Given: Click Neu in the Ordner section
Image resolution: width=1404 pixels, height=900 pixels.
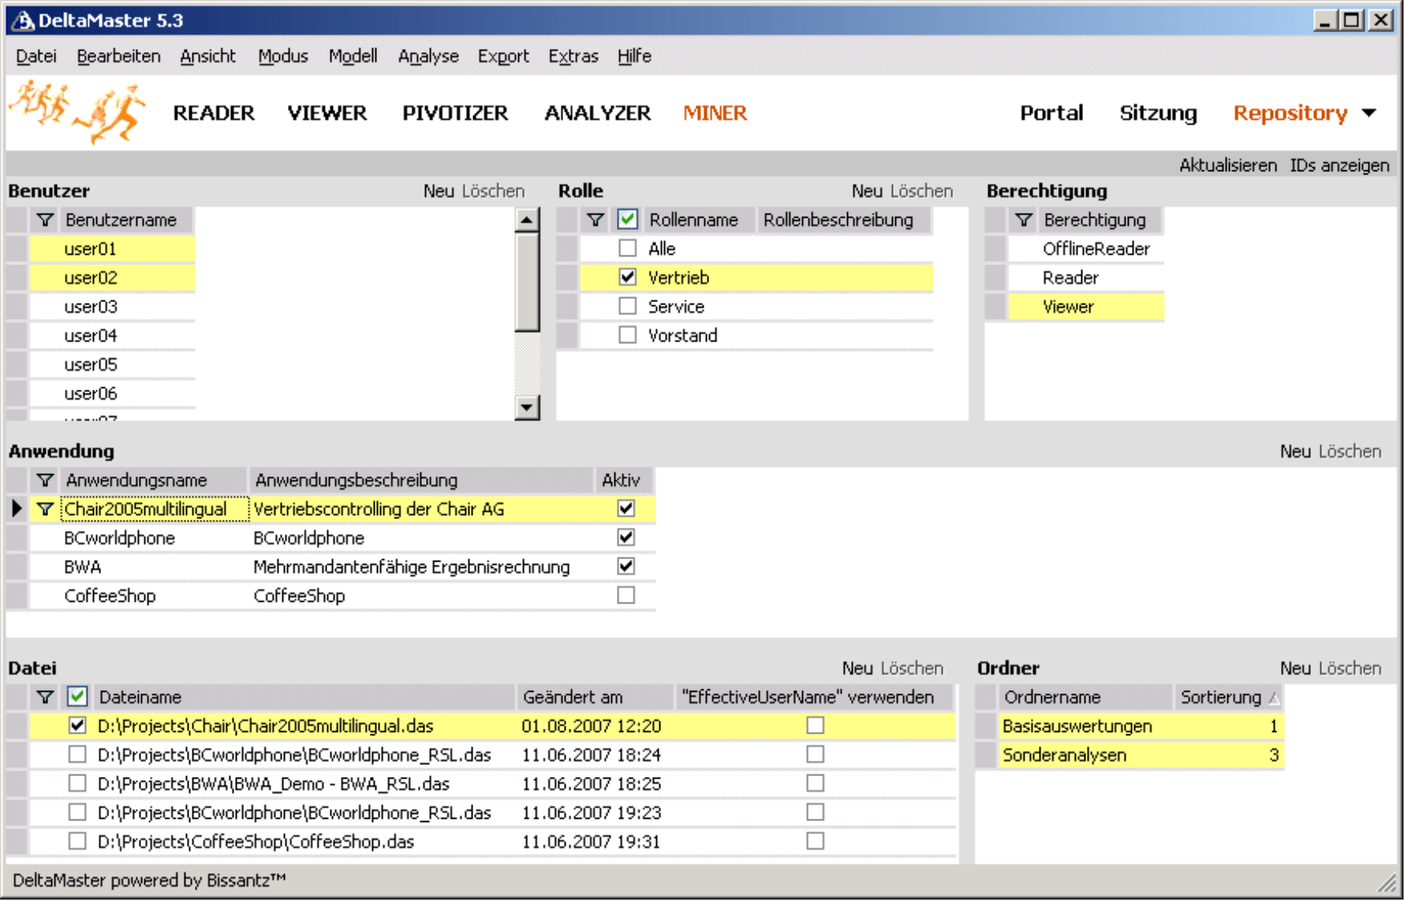Looking at the screenshot, I should pyautogui.click(x=1295, y=668).
